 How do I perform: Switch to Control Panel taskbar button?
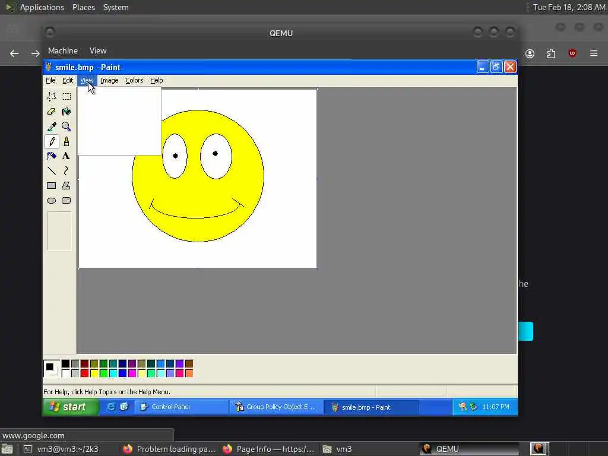click(181, 407)
